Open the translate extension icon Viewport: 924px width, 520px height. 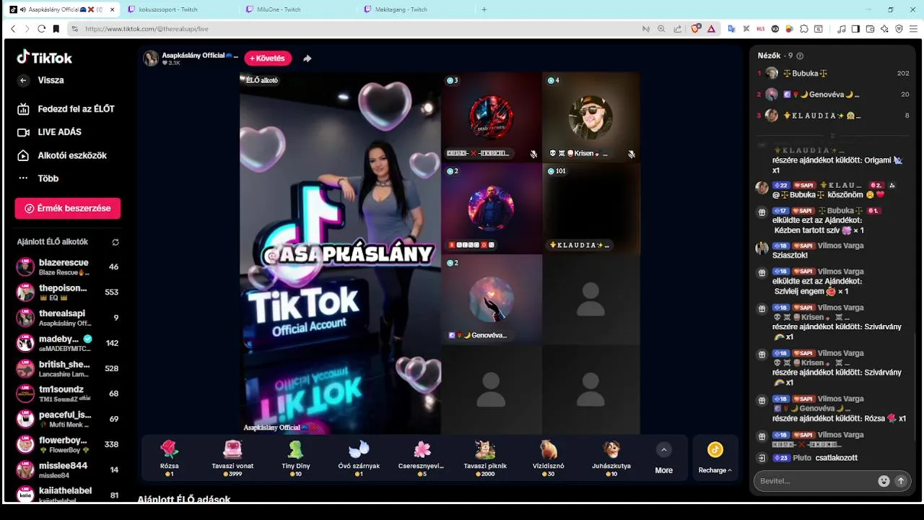point(731,29)
